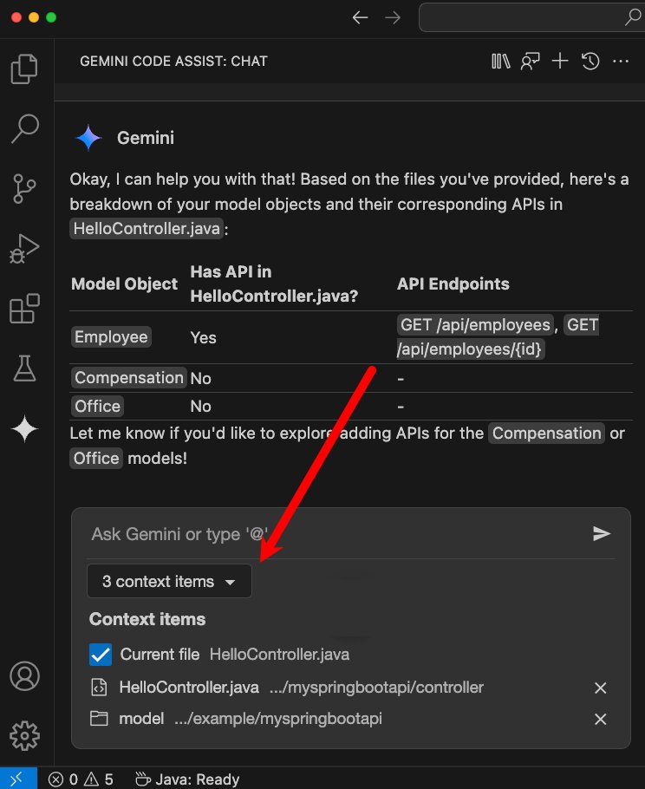Screen dimensions: 645x789
Task: Send the message with the arrow icon
Action: tap(602, 533)
